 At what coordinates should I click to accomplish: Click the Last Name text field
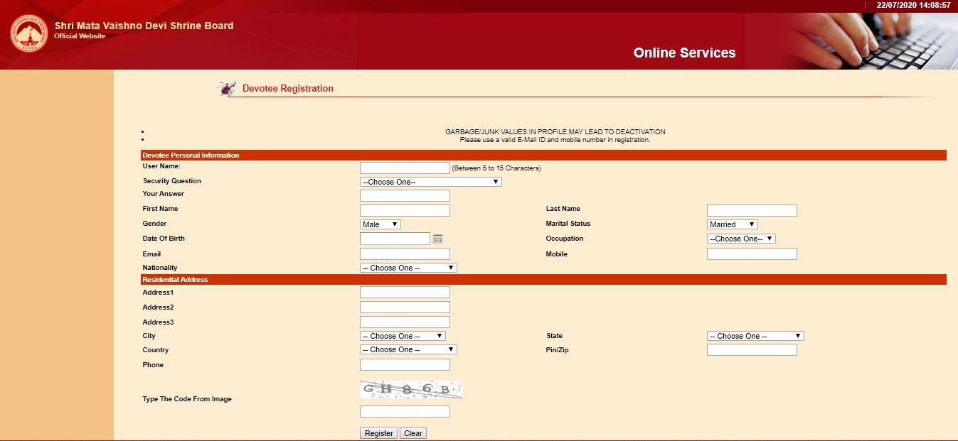click(x=752, y=210)
